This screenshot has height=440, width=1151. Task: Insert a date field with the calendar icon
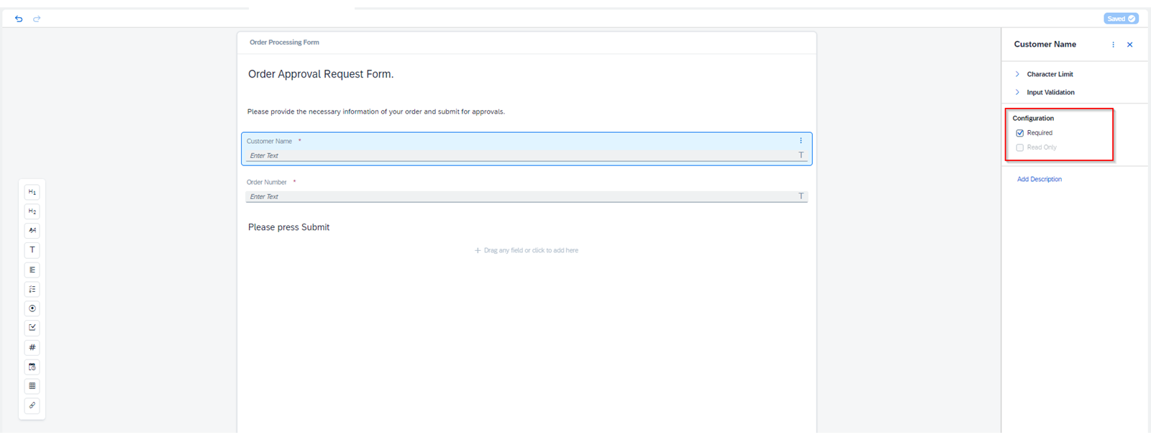click(x=32, y=367)
